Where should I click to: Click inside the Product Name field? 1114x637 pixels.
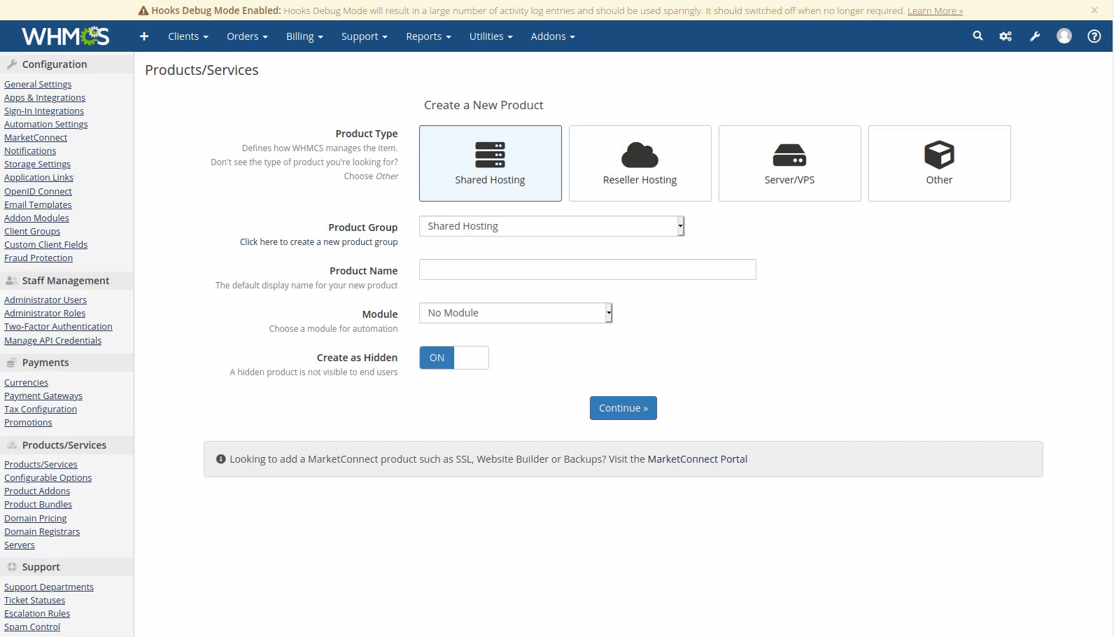(x=588, y=269)
